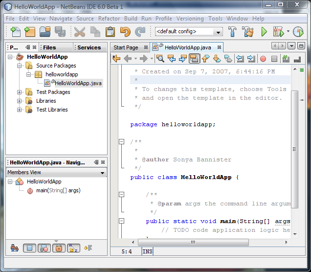Toggle Show Fields filter in Navigator
The height and width of the screenshot is (272, 311).
(29, 248)
